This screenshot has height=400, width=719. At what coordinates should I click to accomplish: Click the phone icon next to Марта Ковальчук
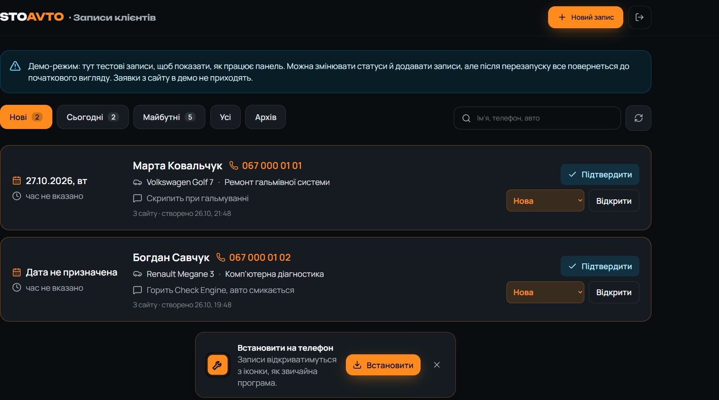click(234, 165)
